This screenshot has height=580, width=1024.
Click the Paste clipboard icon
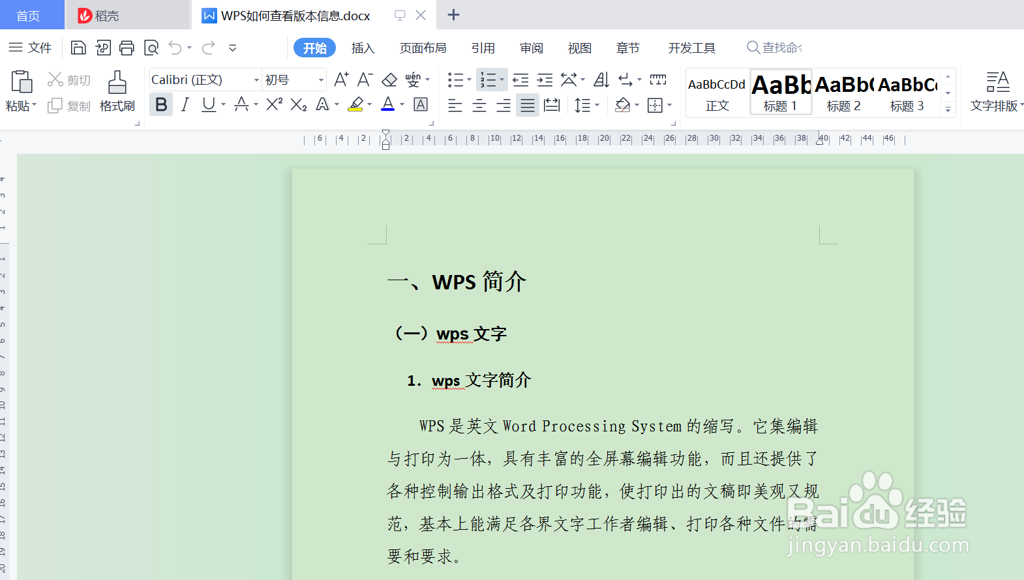point(21,82)
